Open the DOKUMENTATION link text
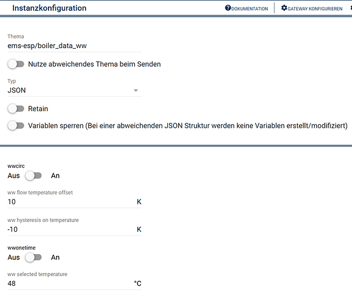The height and width of the screenshot is (304, 352). click(x=250, y=9)
